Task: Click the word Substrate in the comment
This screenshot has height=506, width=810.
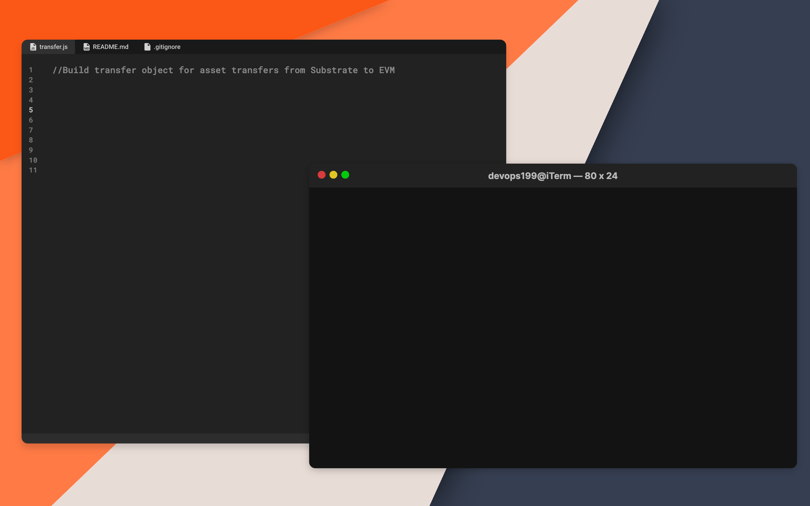Action: (334, 70)
